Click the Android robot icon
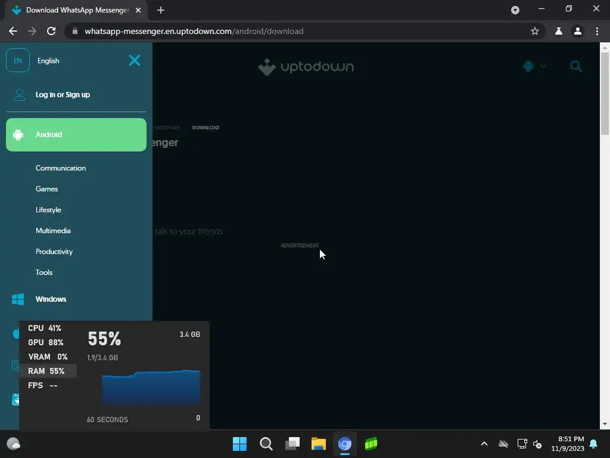The width and height of the screenshot is (610, 458). [18, 135]
